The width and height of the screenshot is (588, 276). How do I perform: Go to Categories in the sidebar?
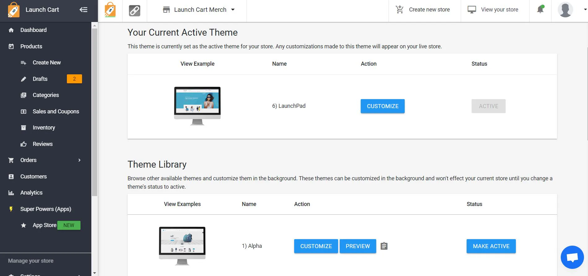[46, 95]
